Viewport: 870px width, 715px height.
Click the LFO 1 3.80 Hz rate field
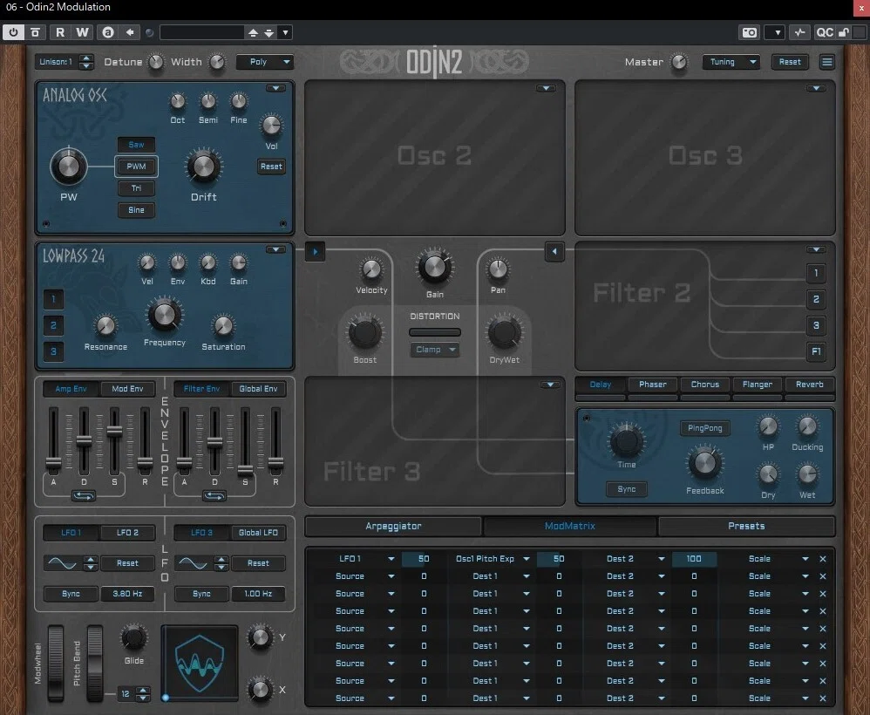[127, 594]
